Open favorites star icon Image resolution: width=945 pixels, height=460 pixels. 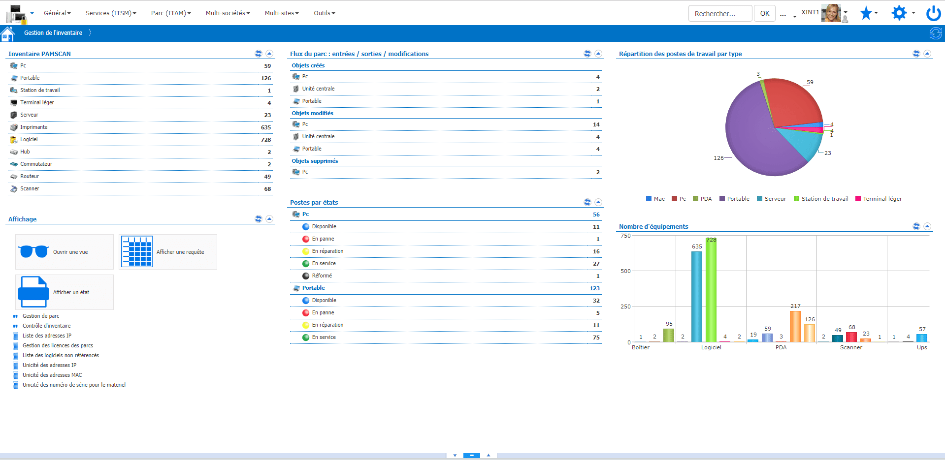pos(866,13)
